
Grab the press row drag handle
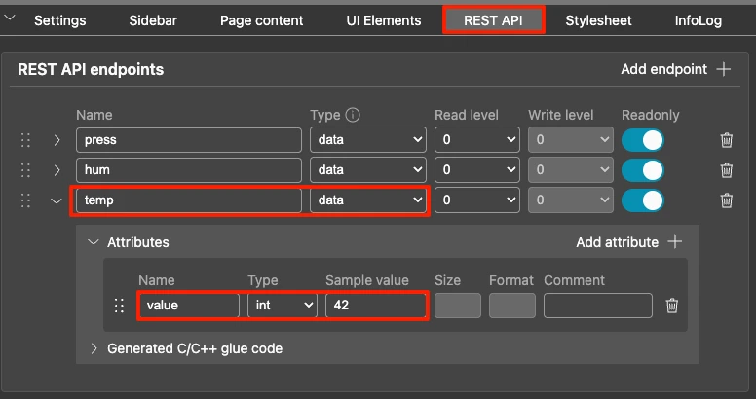coord(27,140)
